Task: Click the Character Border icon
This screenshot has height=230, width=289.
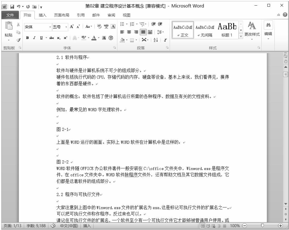Action: tap(113, 27)
